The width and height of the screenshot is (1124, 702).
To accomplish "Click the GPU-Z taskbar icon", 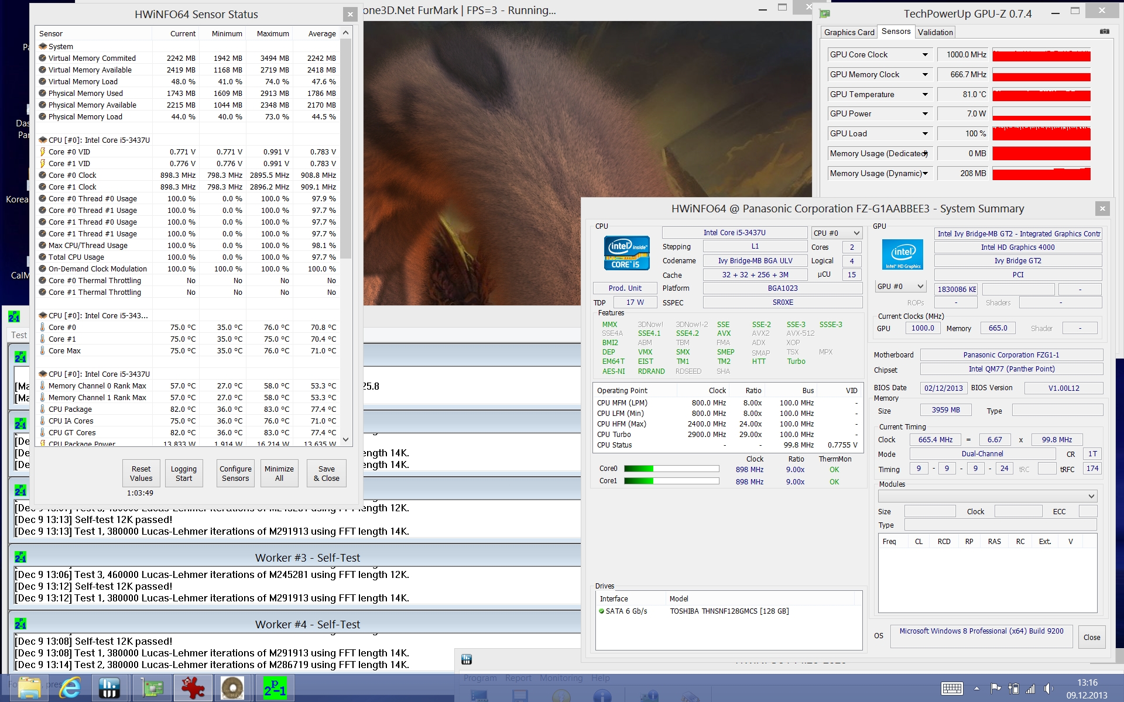I will (x=151, y=688).
